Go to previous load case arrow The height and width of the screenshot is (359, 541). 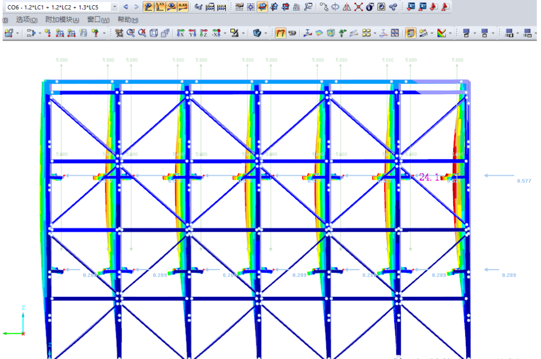coord(126,7)
